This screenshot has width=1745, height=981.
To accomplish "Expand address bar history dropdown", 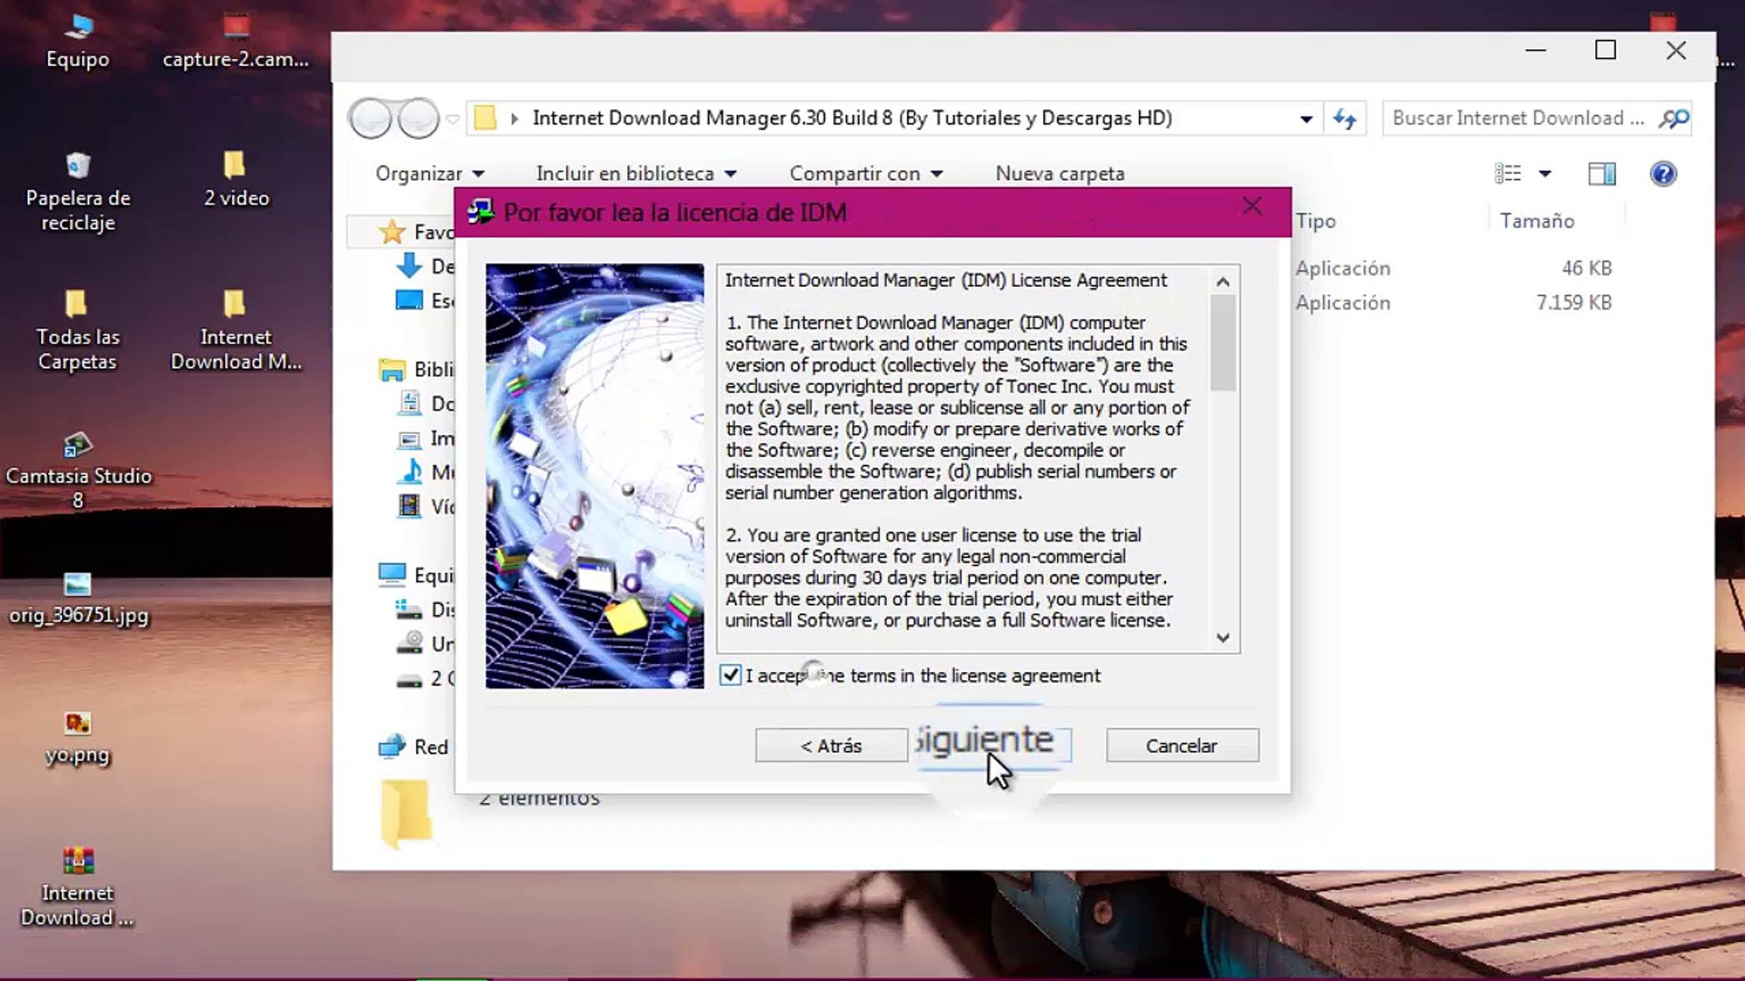I will (x=1306, y=119).
